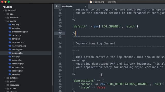Open database.php in the sidebar

(18, 42)
